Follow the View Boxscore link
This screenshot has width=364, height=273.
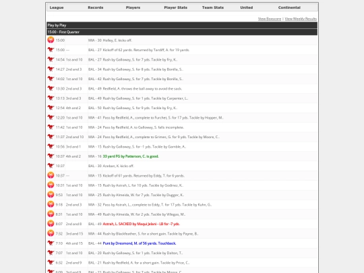[x=270, y=19]
